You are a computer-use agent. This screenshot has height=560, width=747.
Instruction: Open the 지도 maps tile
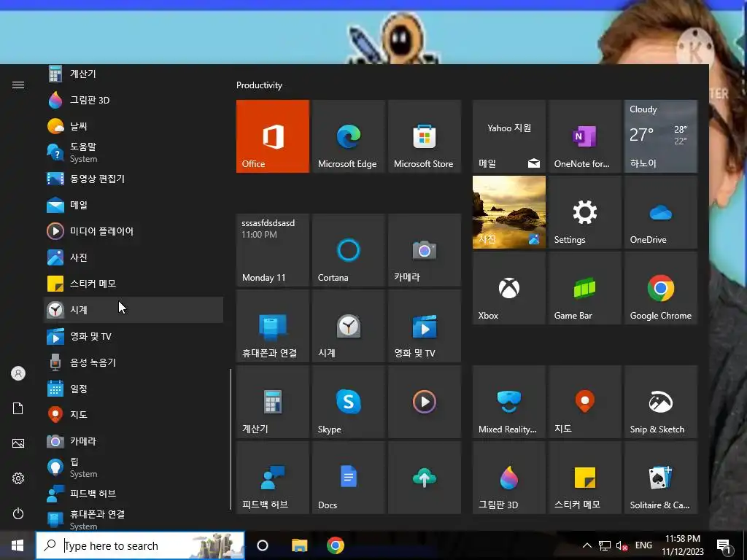(584, 402)
